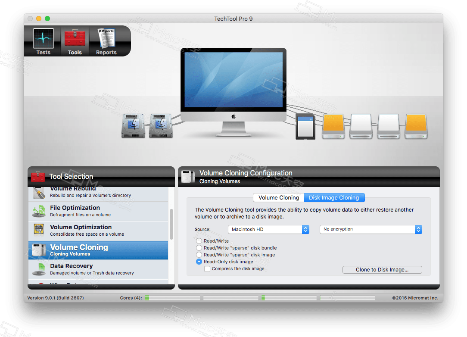Click the Volume Optimization tool icon

pyautogui.click(x=39, y=230)
